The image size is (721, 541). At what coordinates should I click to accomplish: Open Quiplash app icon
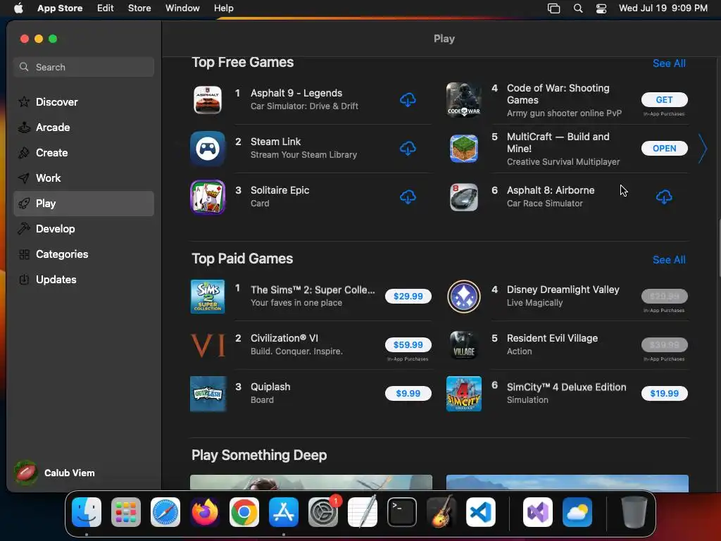pos(208,394)
